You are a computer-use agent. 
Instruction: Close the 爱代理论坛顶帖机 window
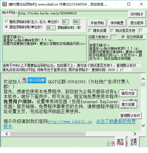[x=141, y=4]
